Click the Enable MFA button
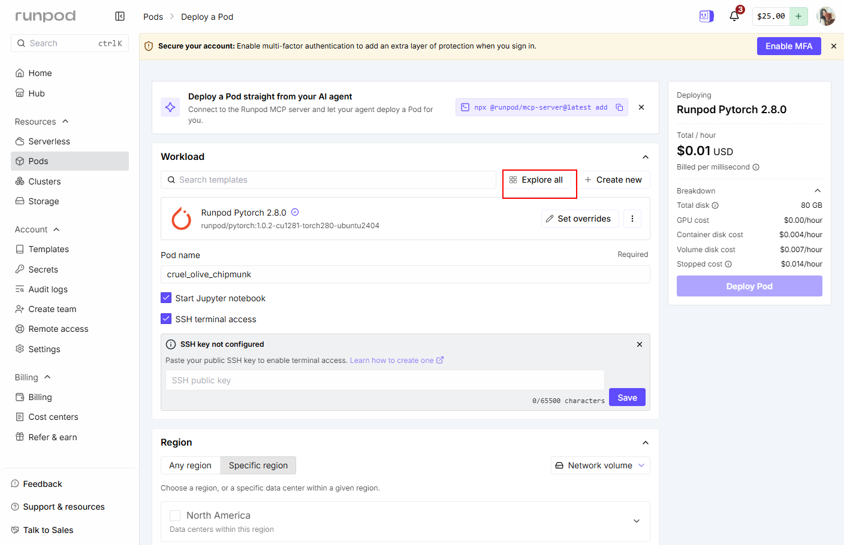The height and width of the screenshot is (545, 844). (789, 46)
